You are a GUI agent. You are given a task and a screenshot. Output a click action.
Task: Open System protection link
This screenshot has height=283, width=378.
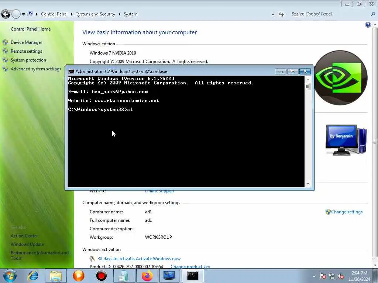[x=28, y=60]
